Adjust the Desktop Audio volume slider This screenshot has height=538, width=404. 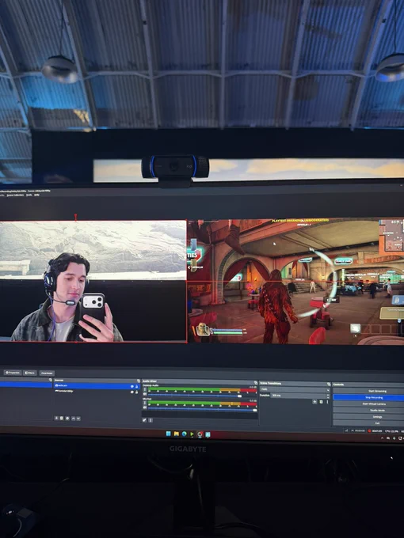point(239,396)
